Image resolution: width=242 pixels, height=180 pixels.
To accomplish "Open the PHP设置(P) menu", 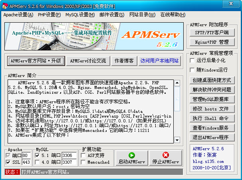I will [49, 15].
